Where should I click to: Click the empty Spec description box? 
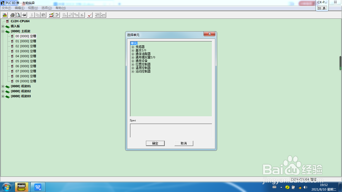(x=171, y=130)
